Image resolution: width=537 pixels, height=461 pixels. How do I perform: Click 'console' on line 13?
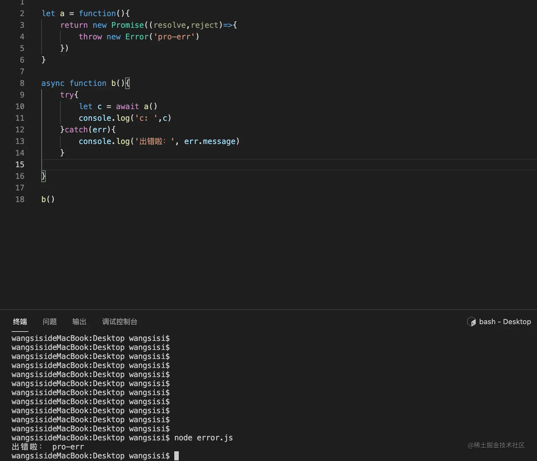pos(95,141)
